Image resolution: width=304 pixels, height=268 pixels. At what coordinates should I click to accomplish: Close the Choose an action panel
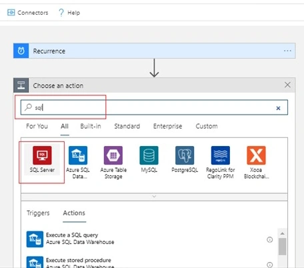click(x=287, y=85)
